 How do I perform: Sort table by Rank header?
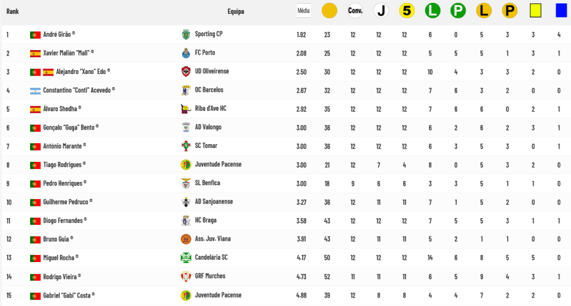12,11
